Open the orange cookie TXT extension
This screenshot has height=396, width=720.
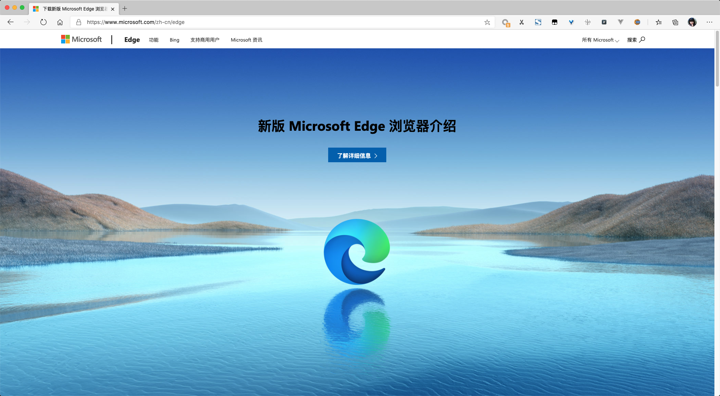[637, 22]
